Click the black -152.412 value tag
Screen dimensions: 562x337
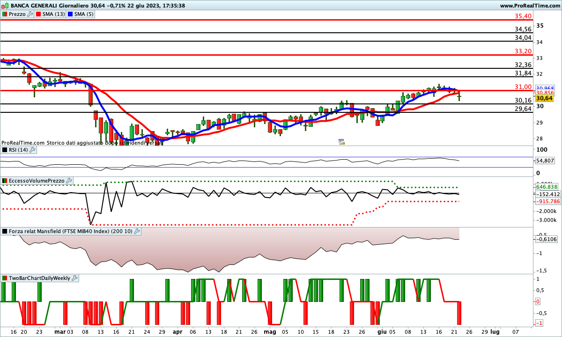pyautogui.click(x=547, y=194)
